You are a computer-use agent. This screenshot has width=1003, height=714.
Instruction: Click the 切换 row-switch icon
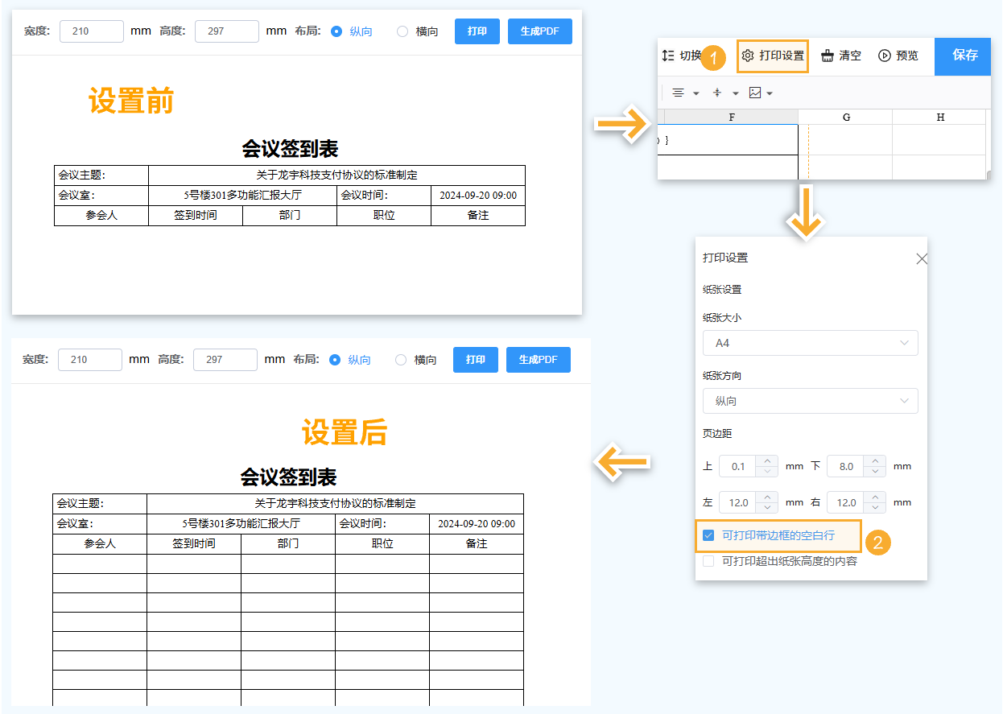[x=667, y=56]
